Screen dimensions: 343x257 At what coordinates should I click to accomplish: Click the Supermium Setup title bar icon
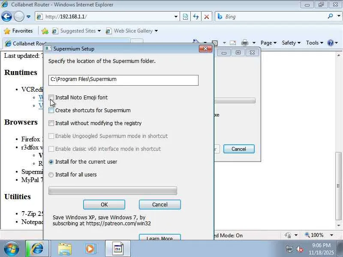coord(48,48)
